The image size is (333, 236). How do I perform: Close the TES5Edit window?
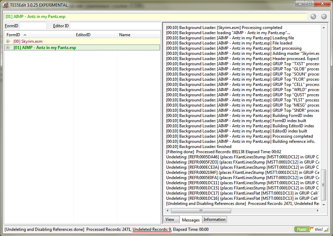(322, 3)
